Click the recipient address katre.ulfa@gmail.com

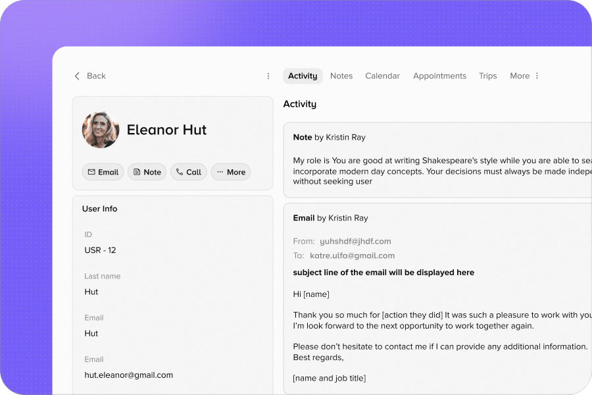pyautogui.click(x=352, y=256)
